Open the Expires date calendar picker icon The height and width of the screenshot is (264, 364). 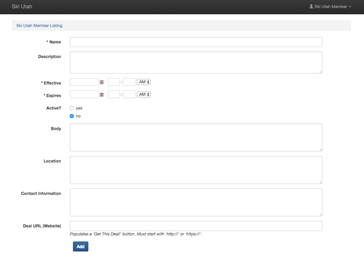(x=101, y=95)
